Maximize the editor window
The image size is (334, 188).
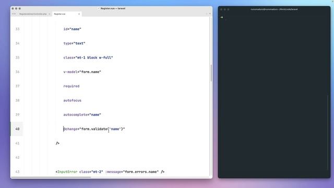[x=20, y=8]
